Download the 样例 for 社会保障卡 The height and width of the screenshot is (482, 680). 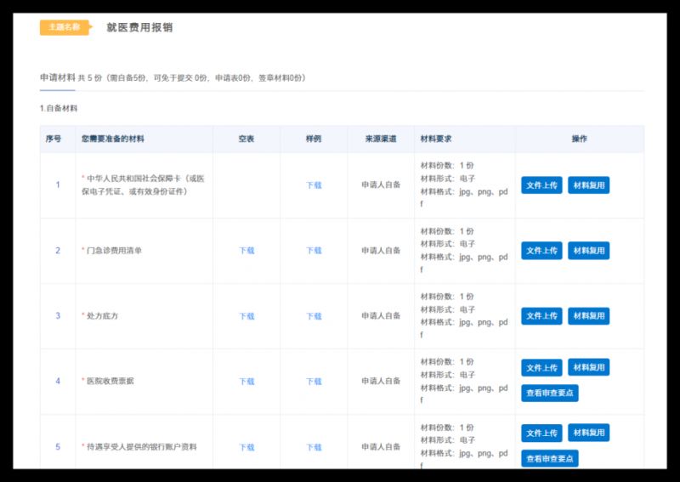pos(314,185)
